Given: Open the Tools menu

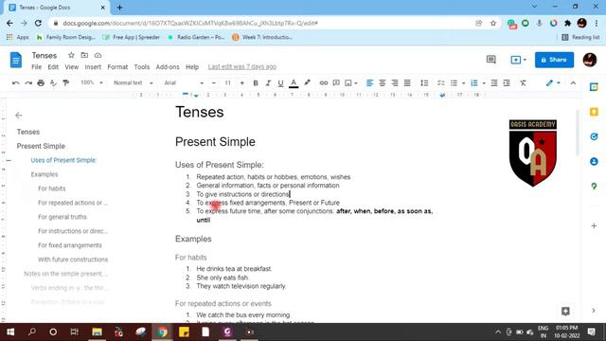Looking at the screenshot, I should pyautogui.click(x=142, y=67).
